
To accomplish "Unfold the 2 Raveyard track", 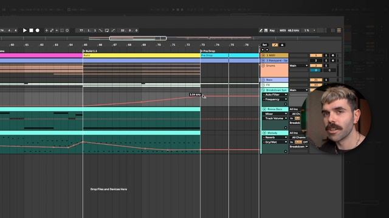I will (263, 61).
